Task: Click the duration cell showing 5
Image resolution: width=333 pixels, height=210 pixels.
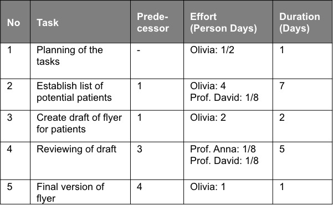Action: point(303,161)
